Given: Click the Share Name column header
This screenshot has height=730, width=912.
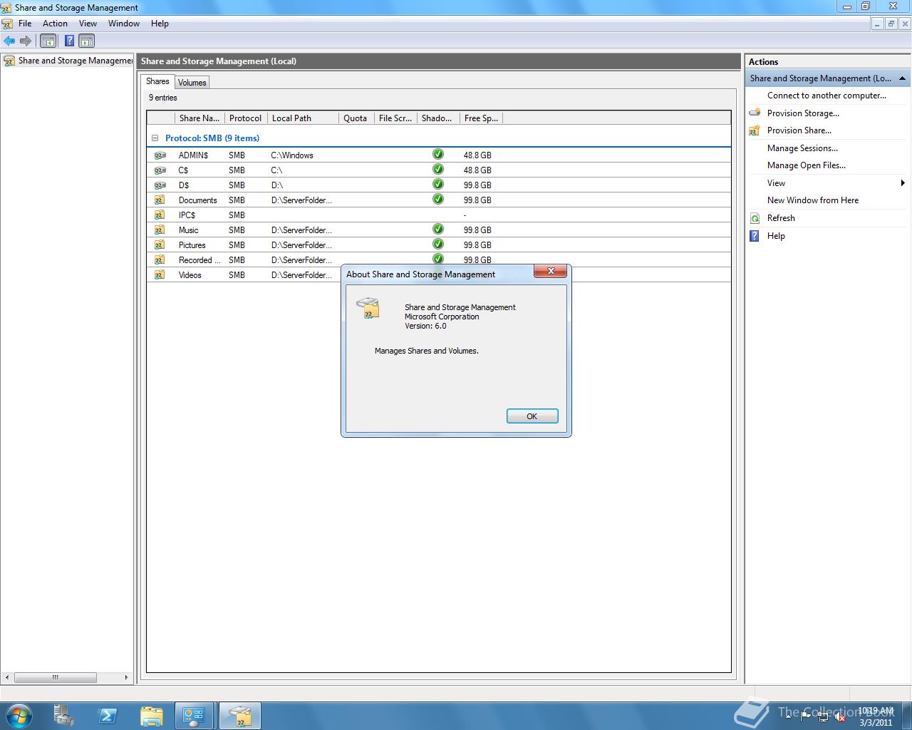Looking at the screenshot, I should [199, 118].
